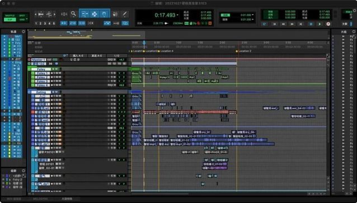
Task: Click the Master 1 volume value
Action: (x=121, y=60)
